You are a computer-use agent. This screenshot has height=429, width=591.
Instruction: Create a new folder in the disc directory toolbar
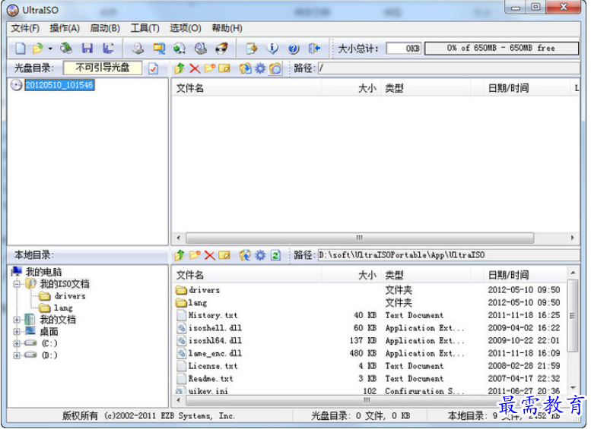pos(210,68)
